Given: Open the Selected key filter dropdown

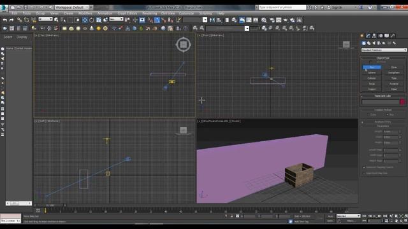Looking at the screenshot, I should tap(348, 216).
